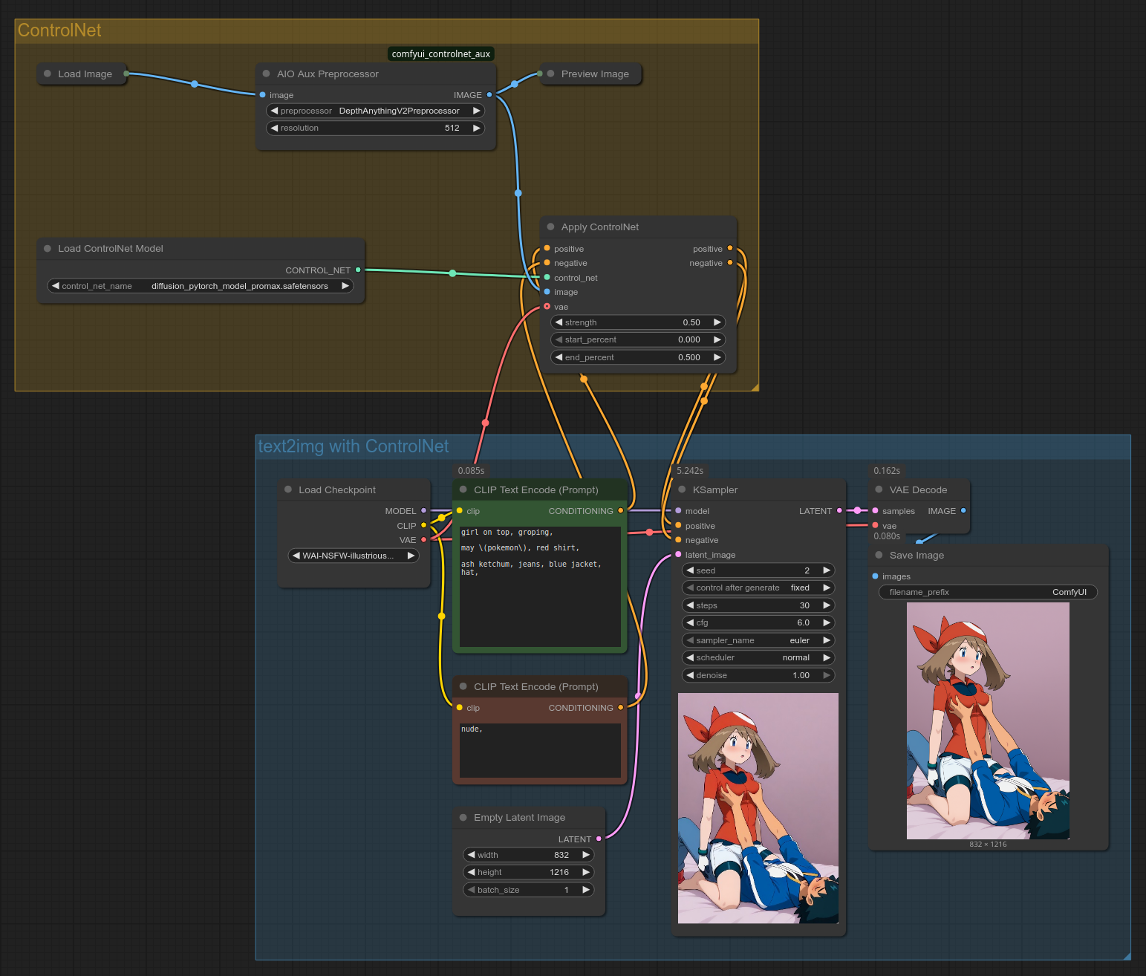Open the scheduler normal dropdown
The image size is (1146, 976).
tap(758, 657)
